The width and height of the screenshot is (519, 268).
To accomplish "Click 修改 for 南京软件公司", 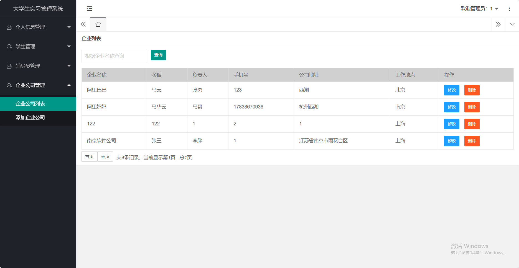I will click(452, 141).
